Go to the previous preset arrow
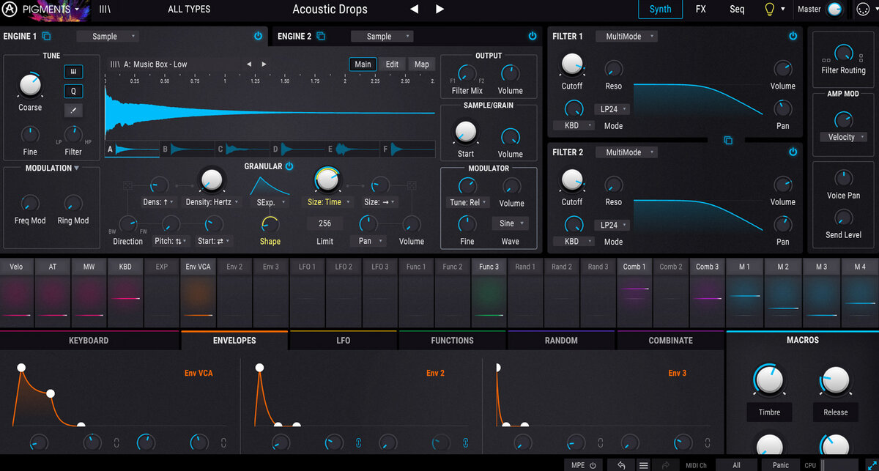This screenshot has width=879, height=471. point(414,10)
